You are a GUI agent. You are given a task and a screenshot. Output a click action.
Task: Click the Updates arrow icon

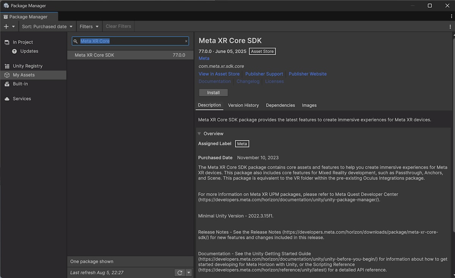point(14,51)
